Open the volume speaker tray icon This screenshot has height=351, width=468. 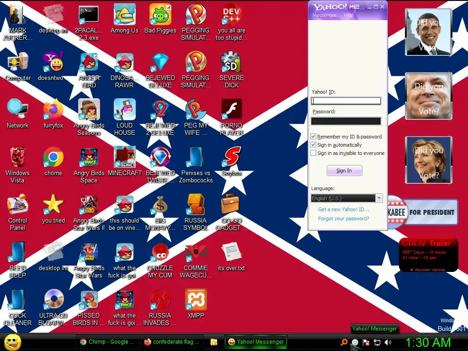388,342
